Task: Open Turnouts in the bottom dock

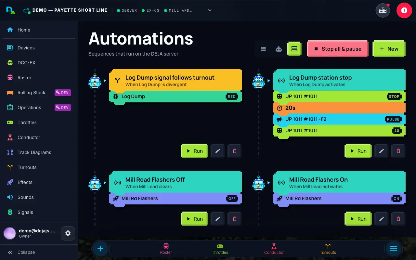Action: [328, 249]
